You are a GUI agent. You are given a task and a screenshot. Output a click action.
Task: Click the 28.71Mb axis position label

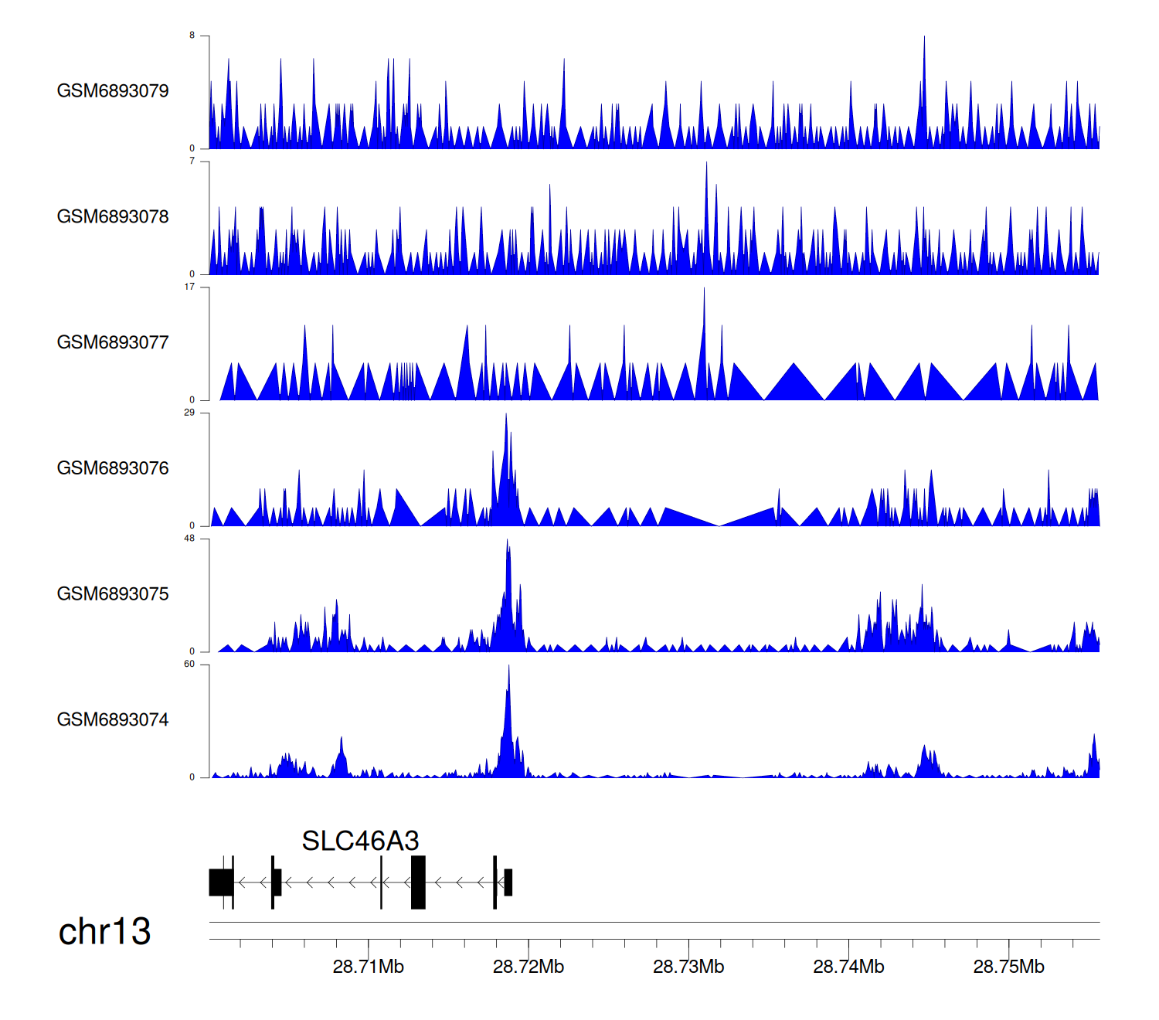369,967
